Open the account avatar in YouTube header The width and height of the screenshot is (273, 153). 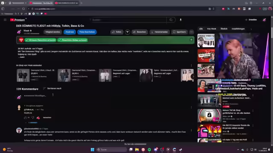pos(264,20)
